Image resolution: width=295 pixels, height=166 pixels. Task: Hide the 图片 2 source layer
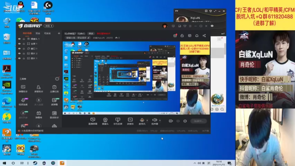point(20,53)
